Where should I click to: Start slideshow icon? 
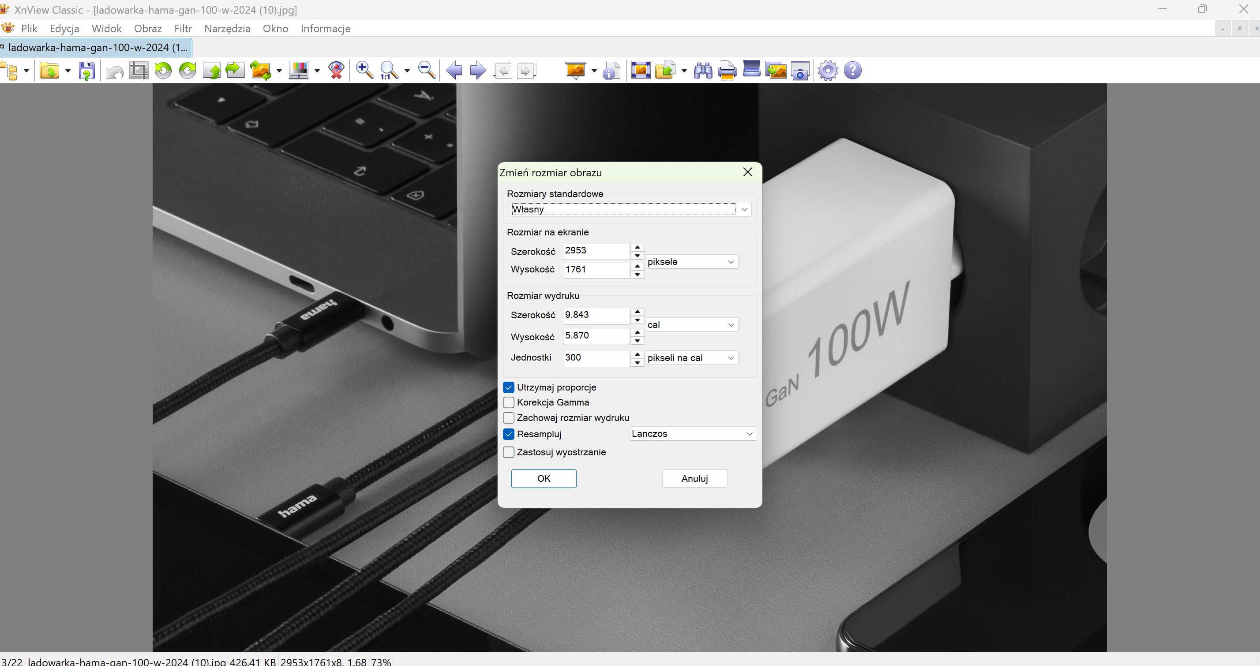pos(576,71)
